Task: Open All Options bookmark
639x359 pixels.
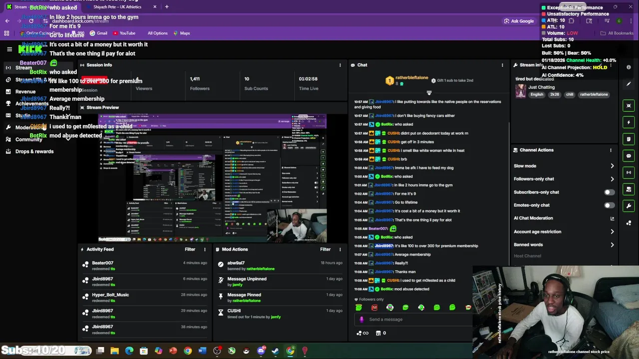Action: [157, 33]
